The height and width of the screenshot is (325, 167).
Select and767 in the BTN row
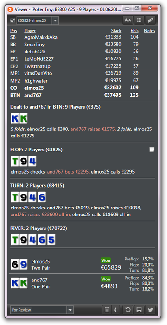point(33,95)
